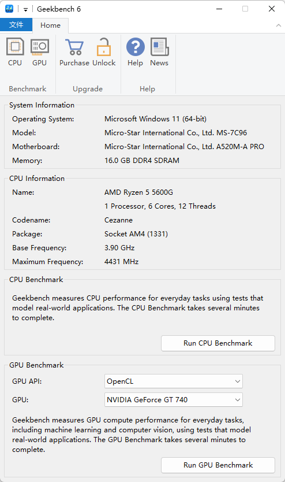Click the 'Maximum Frequency:' label
This screenshot has height=482, width=285.
point(47,262)
